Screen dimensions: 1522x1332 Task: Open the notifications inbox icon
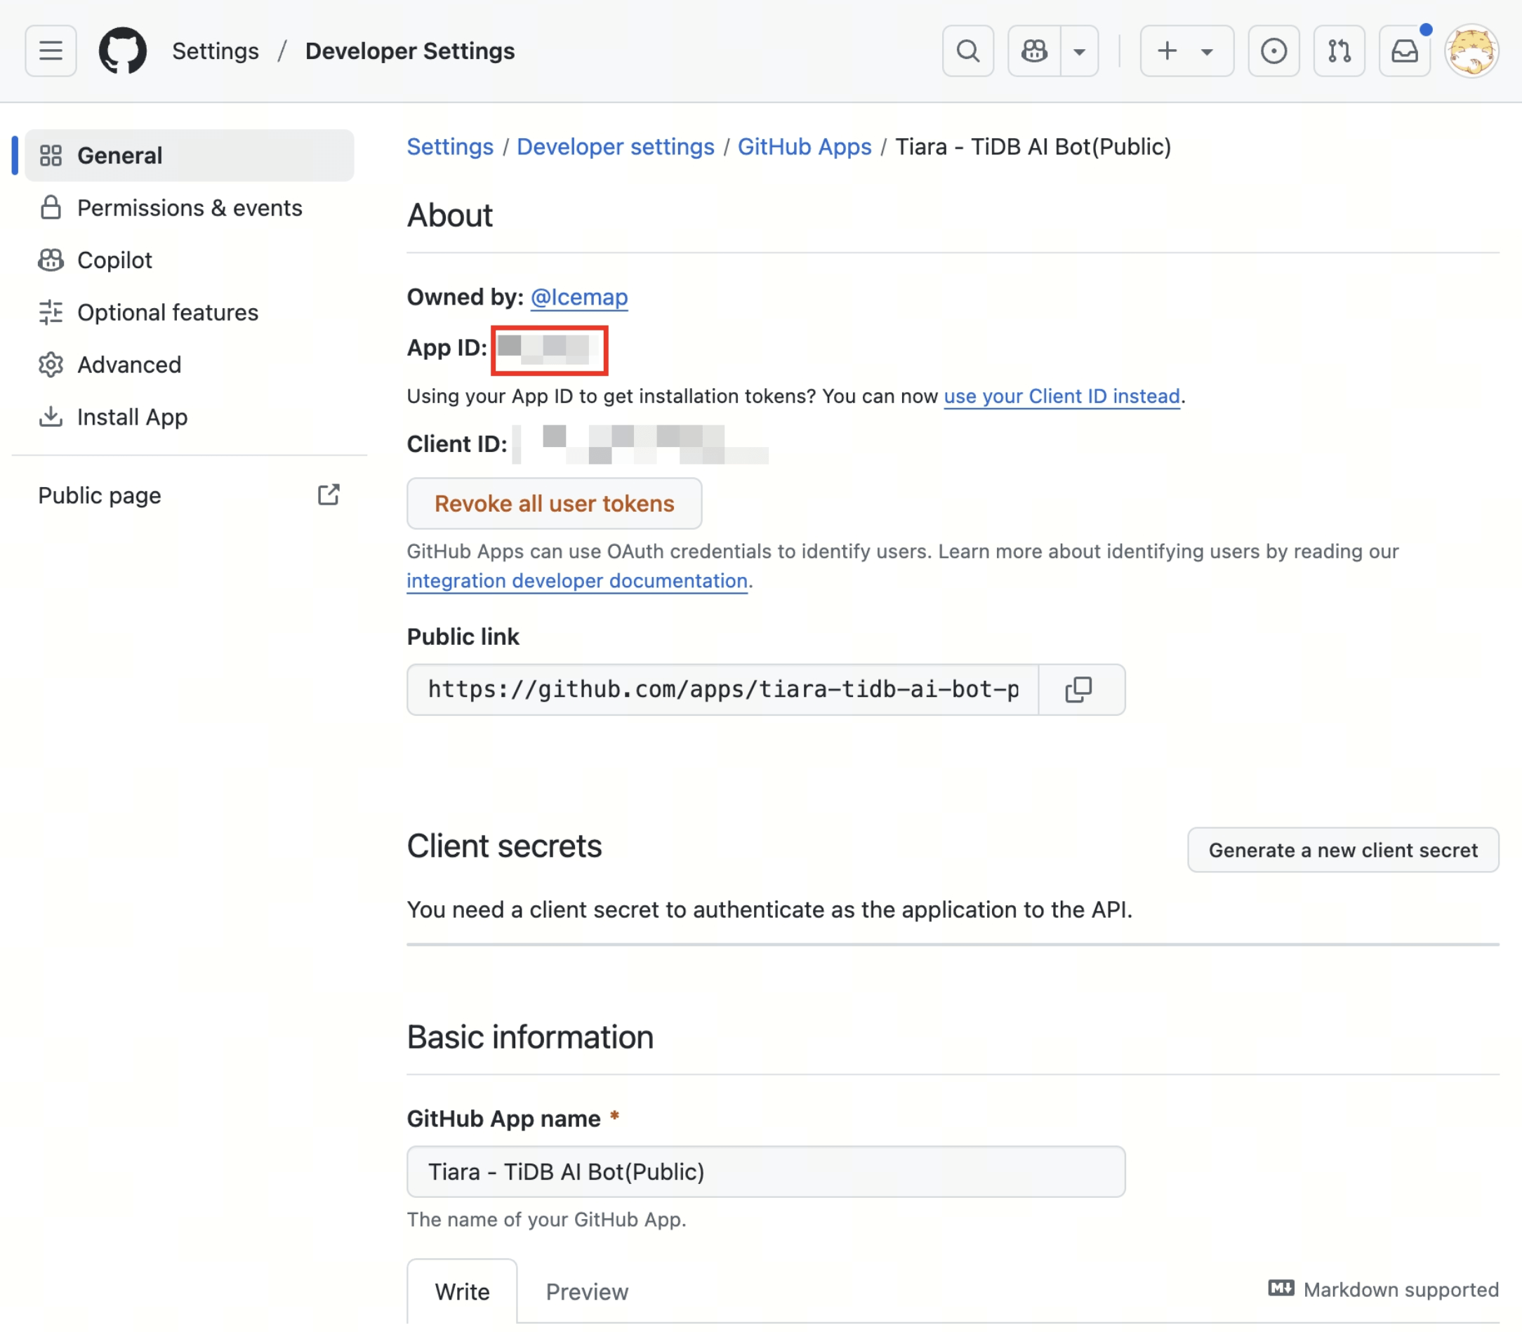[x=1405, y=51]
